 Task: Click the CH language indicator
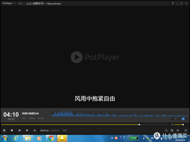[x=112, y=138]
